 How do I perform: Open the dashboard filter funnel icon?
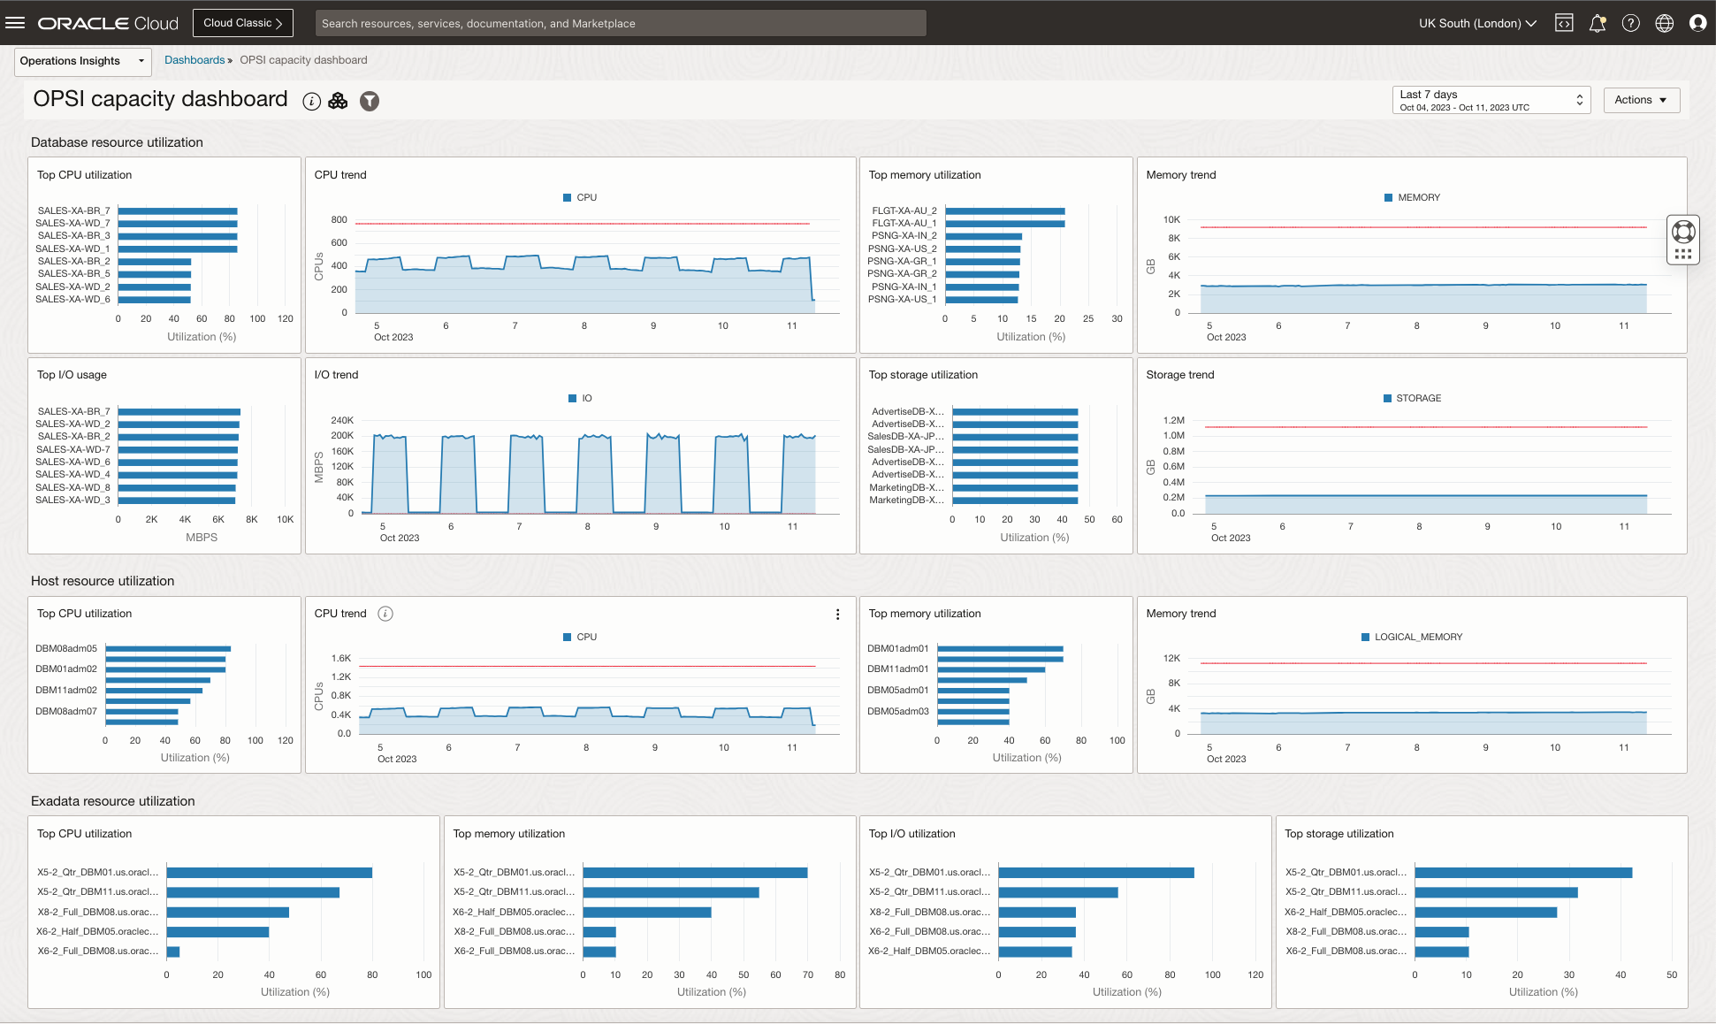click(370, 101)
